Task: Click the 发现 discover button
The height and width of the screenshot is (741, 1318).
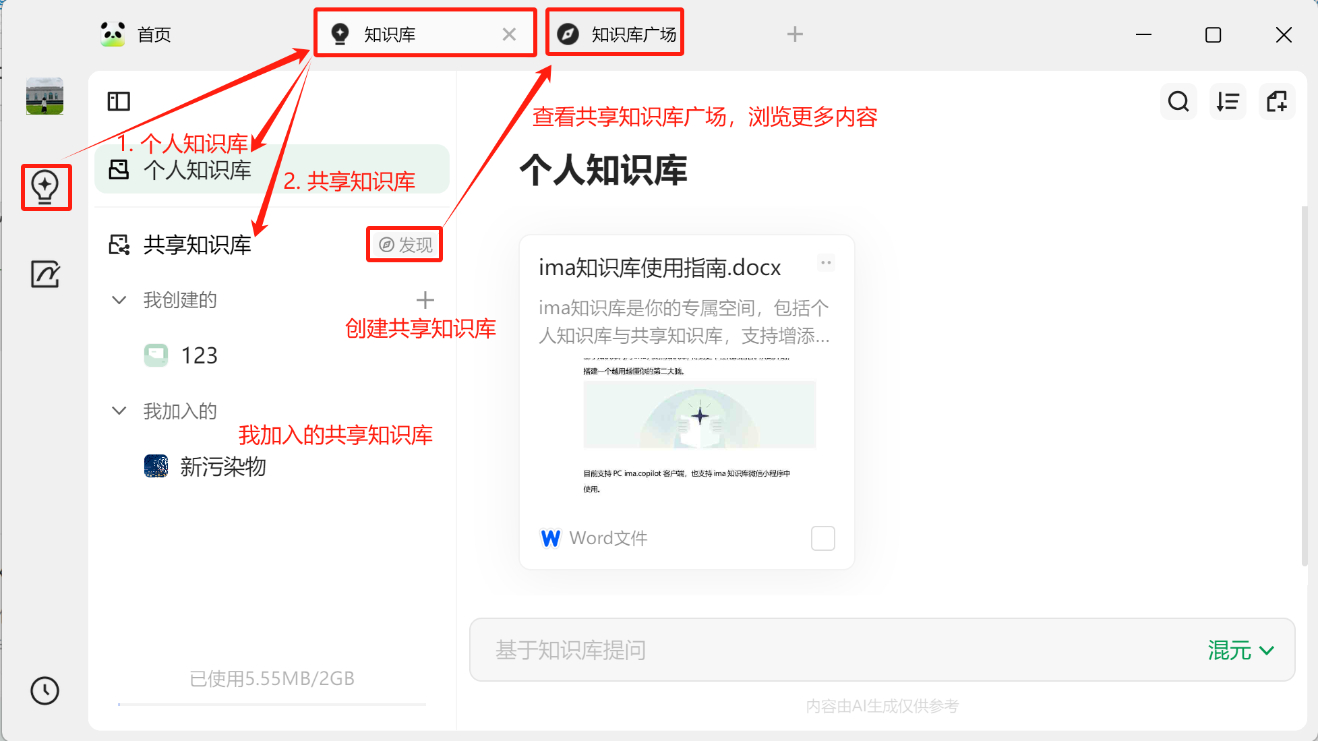Action: click(404, 244)
